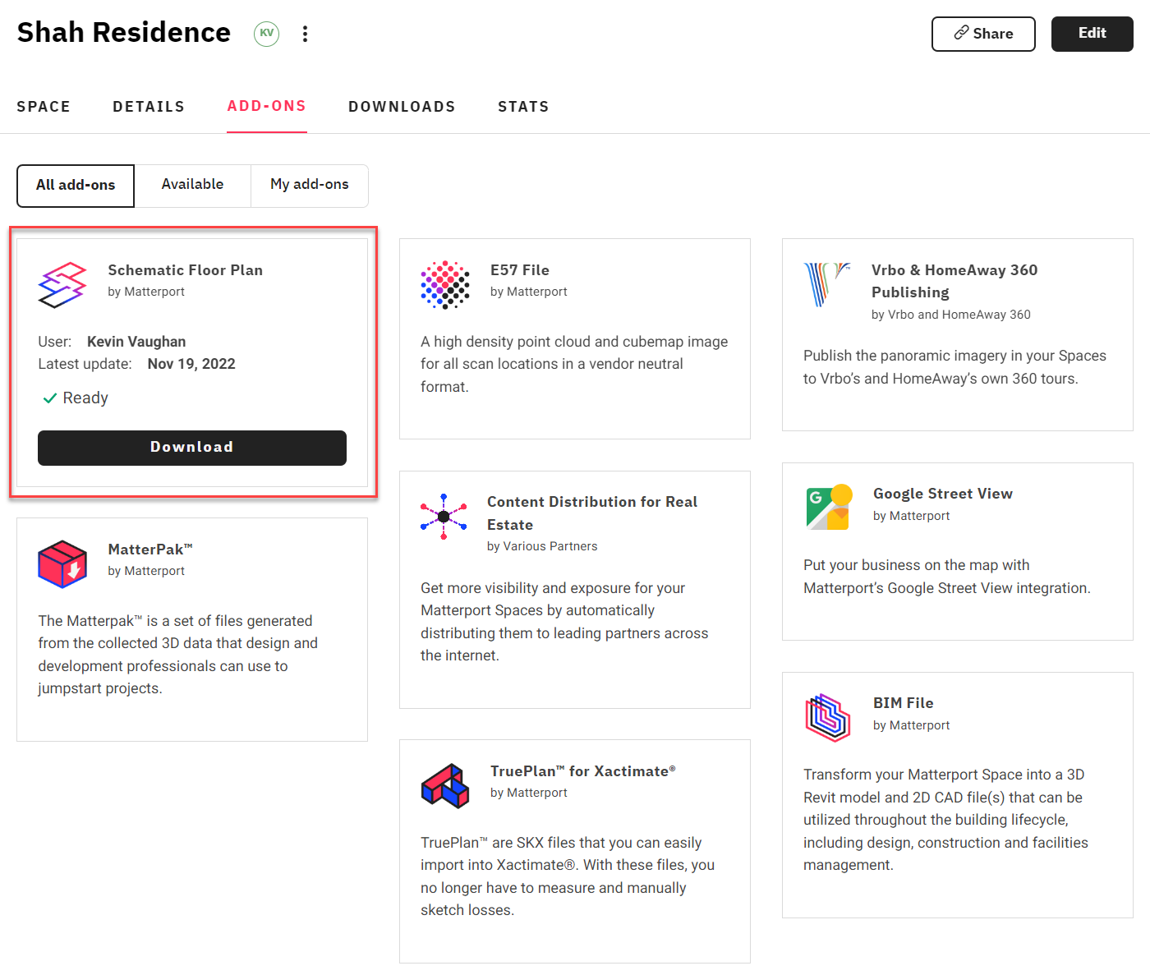Click 'by Matterport' under BIM File

coord(911,725)
